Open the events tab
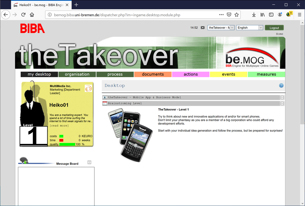Viewport: 305px width, 206px height. point(229,74)
